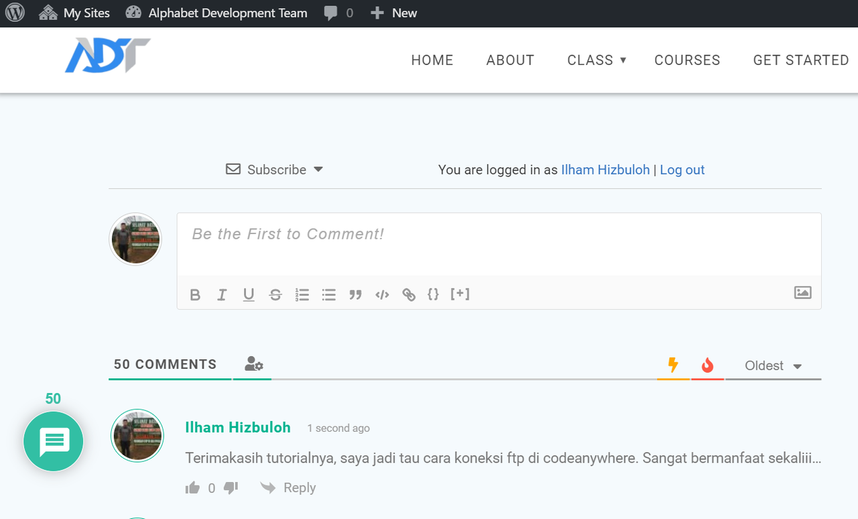Viewport: 858px width, 519px height.
Task: Thumbs up Ilham Hizbuloh's comment
Action: (x=193, y=487)
